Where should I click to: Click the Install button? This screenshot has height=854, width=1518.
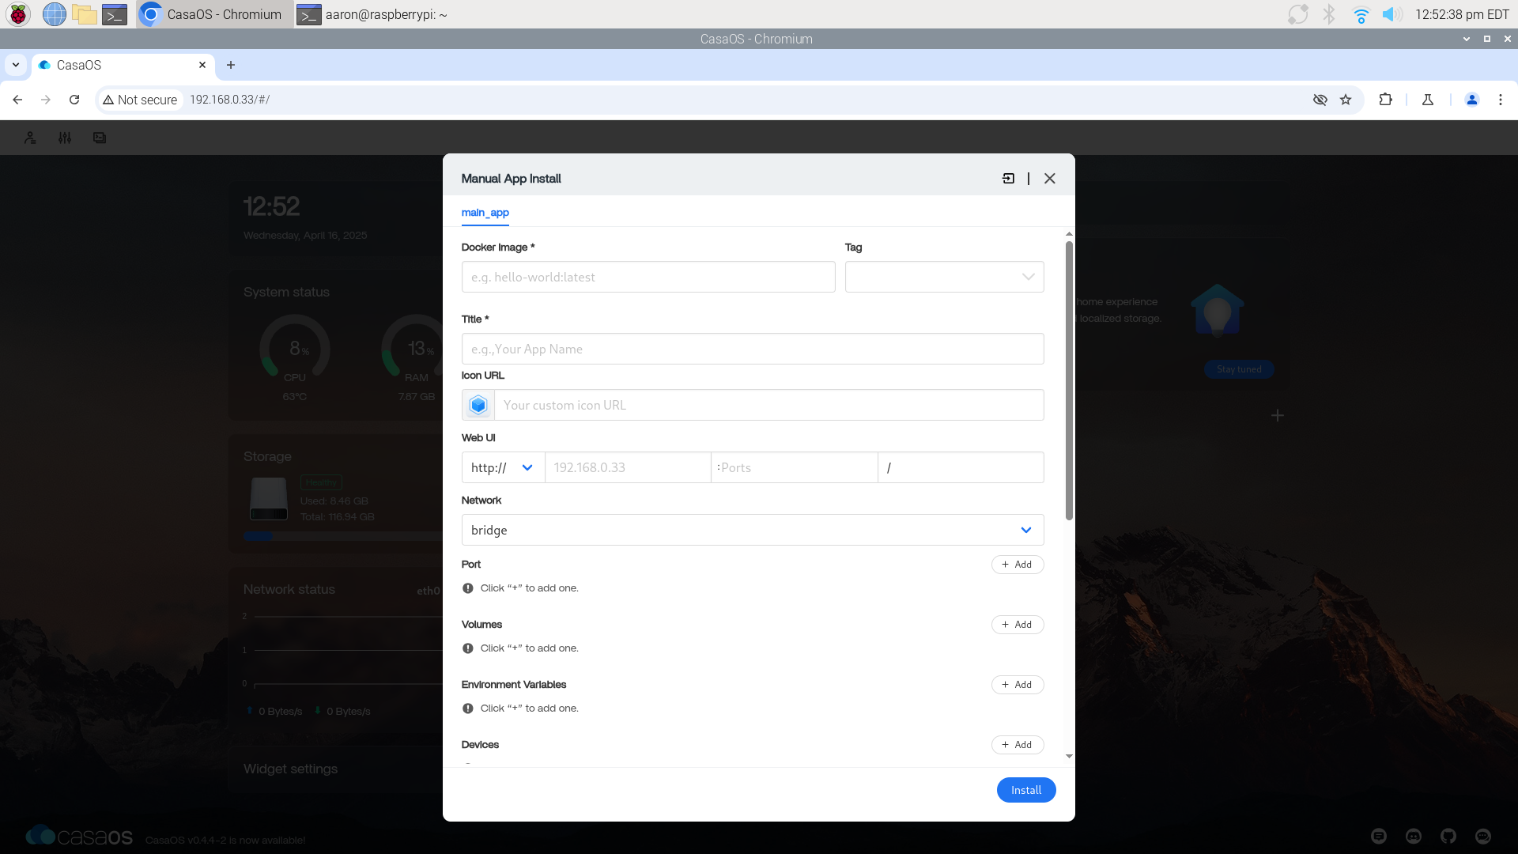pos(1026,790)
